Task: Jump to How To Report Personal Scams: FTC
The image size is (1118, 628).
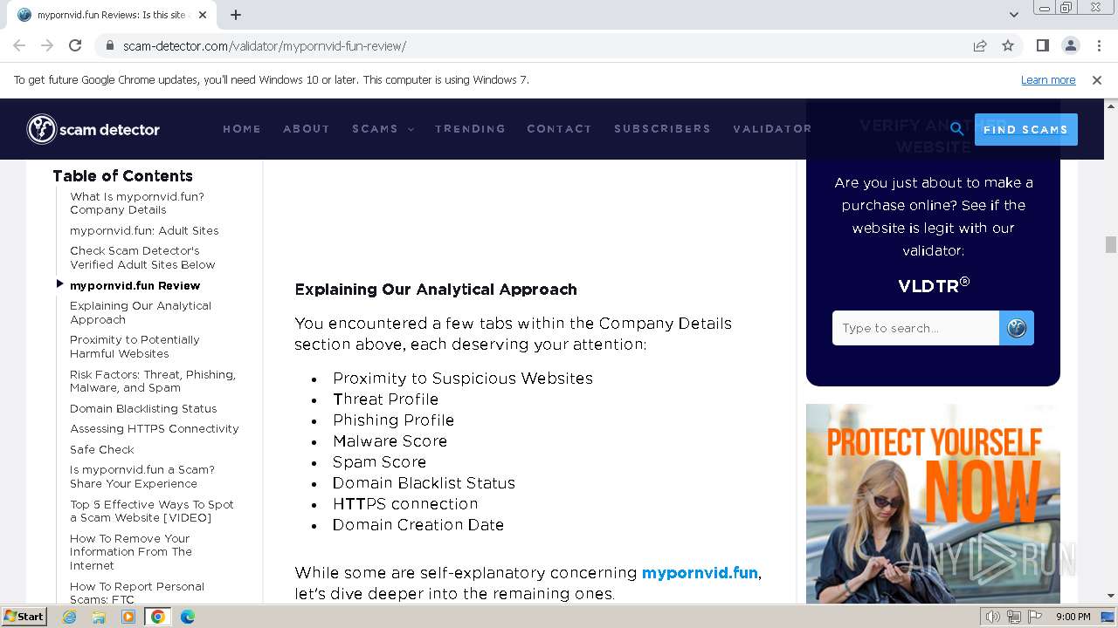Action: [x=137, y=593]
